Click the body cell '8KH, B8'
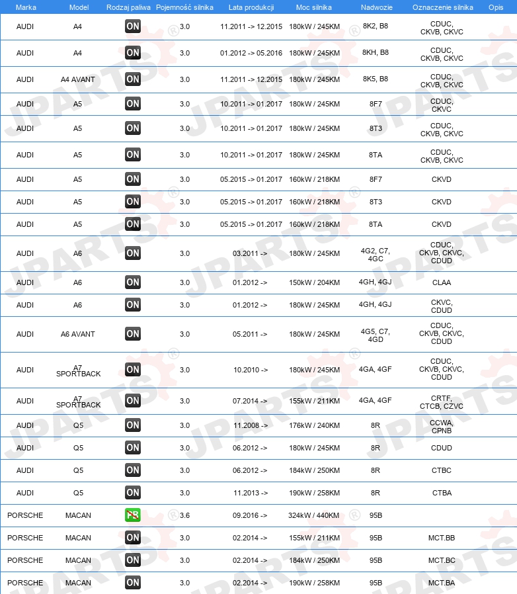Screen dimensions: 517x594 coord(376,52)
